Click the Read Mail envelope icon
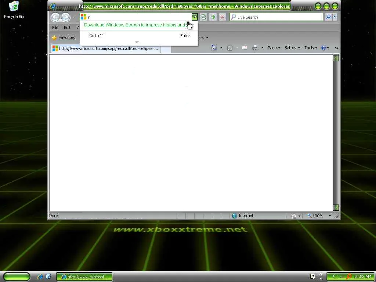Image resolution: width=376 pixels, height=282 pixels. point(244,48)
